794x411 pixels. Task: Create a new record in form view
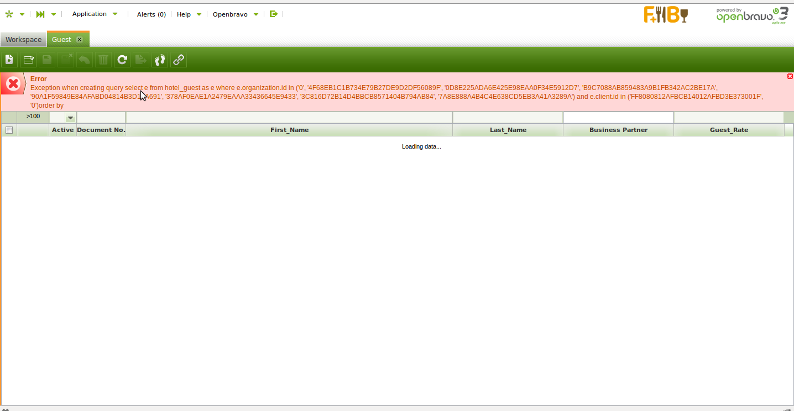click(x=9, y=60)
